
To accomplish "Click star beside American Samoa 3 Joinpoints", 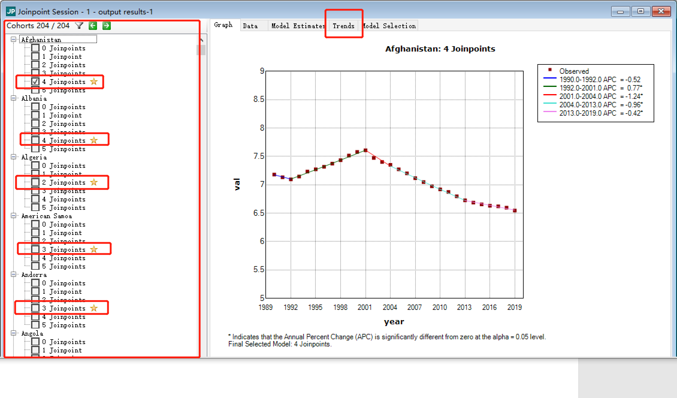I will 94,249.
